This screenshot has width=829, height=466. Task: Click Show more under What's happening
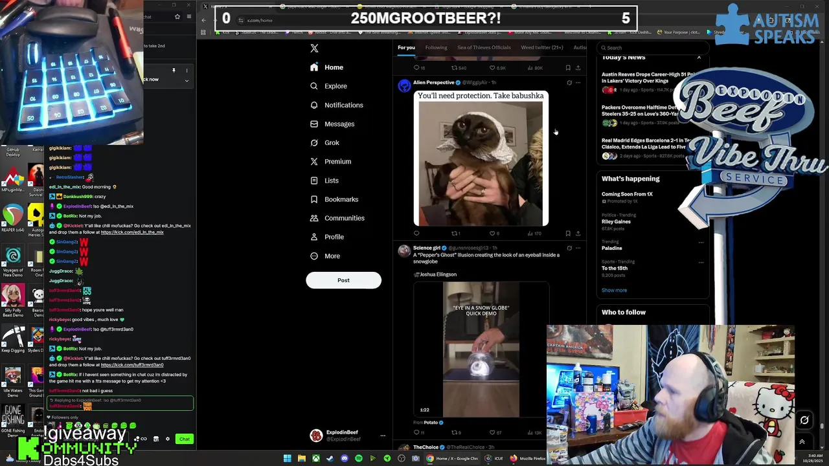tap(614, 290)
